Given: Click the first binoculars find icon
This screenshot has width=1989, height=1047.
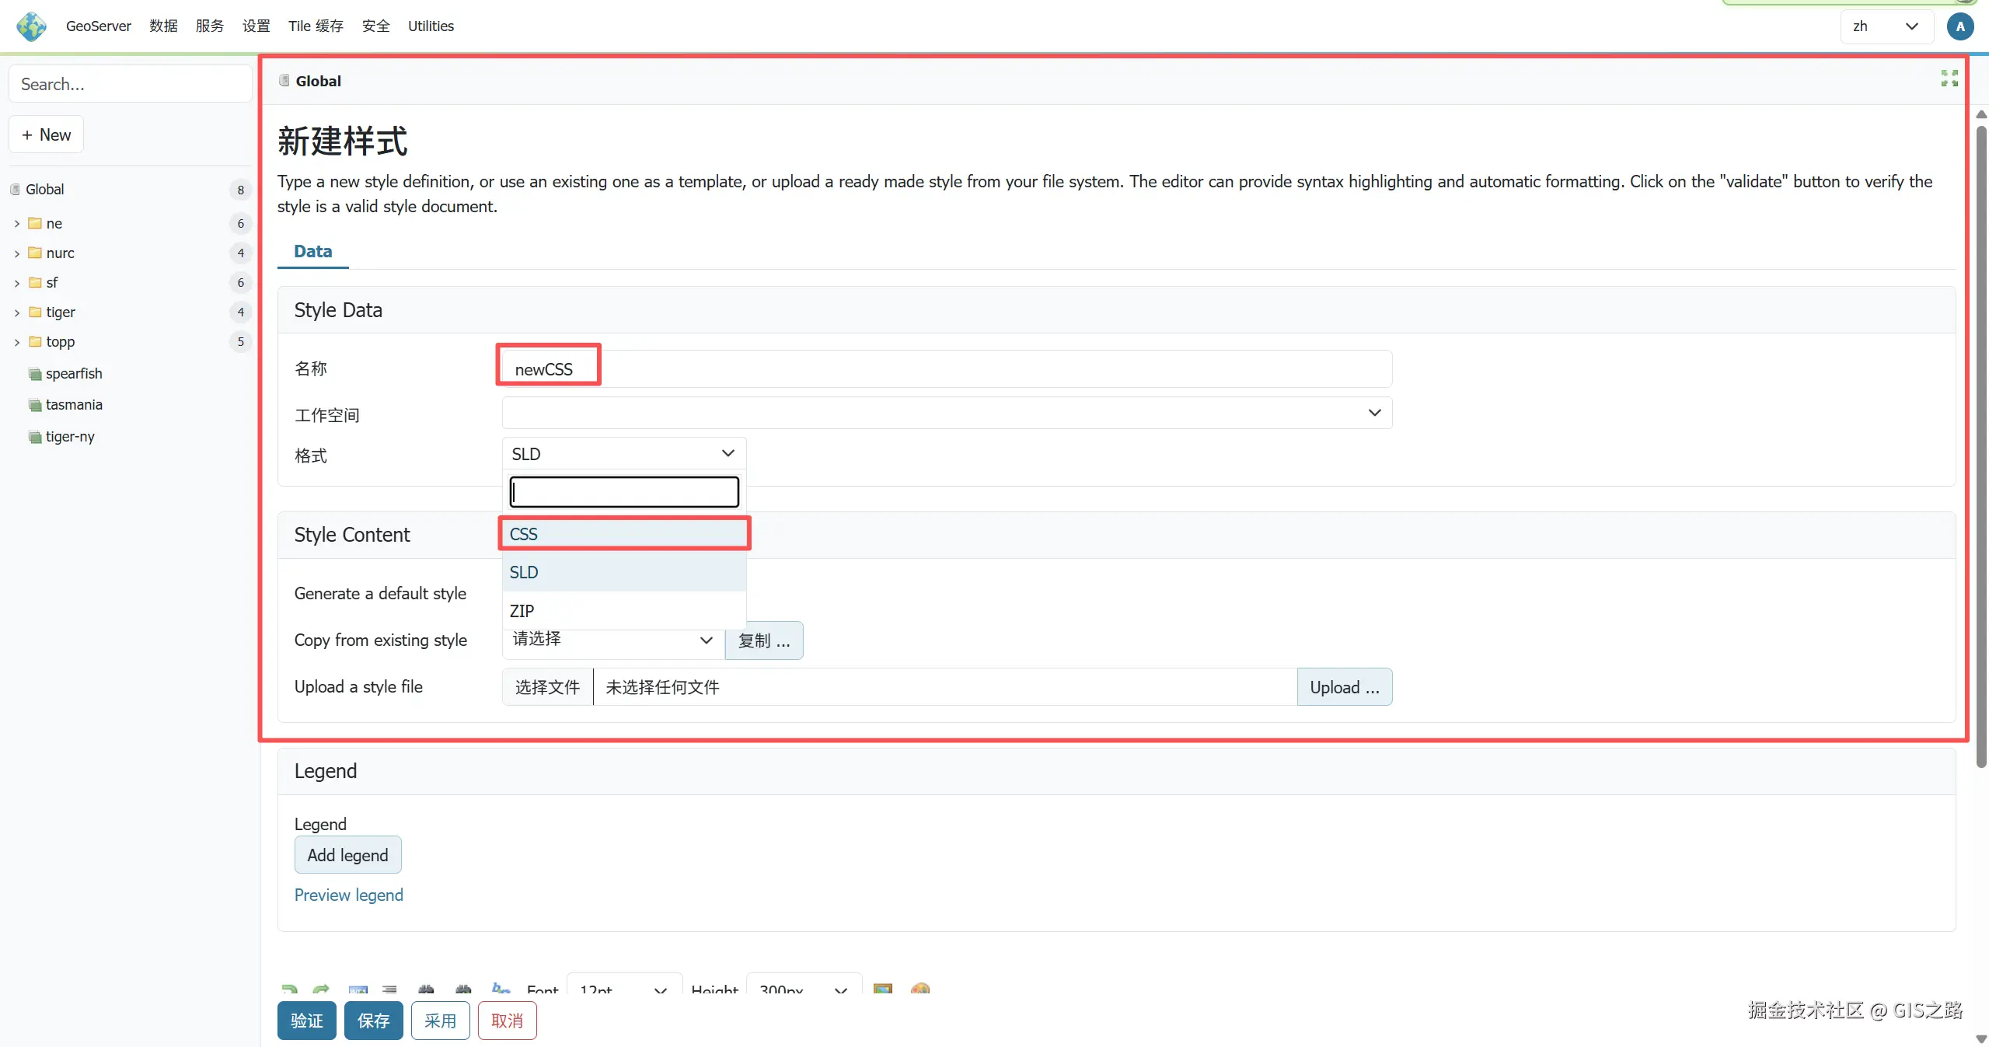Looking at the screenshot, I should point(426,989).
